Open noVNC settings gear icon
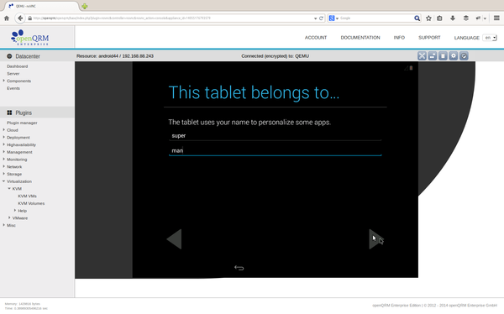504x314 pixels. [454, 56]
